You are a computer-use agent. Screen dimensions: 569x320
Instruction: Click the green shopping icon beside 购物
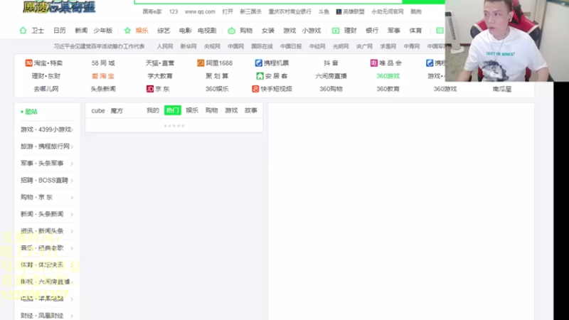[231, 31]
